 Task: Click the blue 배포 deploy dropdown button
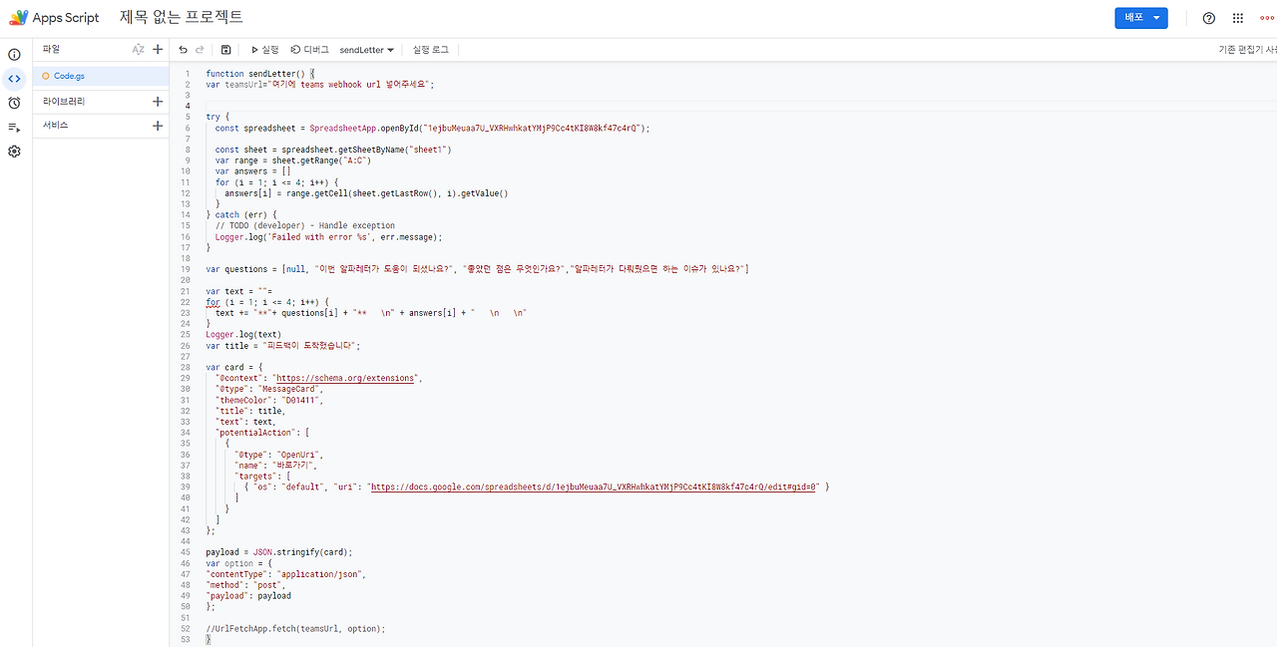1141,18
